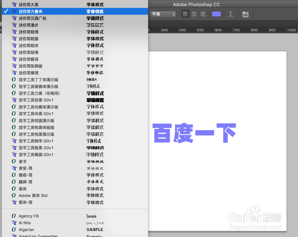The image size is (298, 237).
Task: Pick font 造字工房版黑 G0v1
Action: click(75, 148)
